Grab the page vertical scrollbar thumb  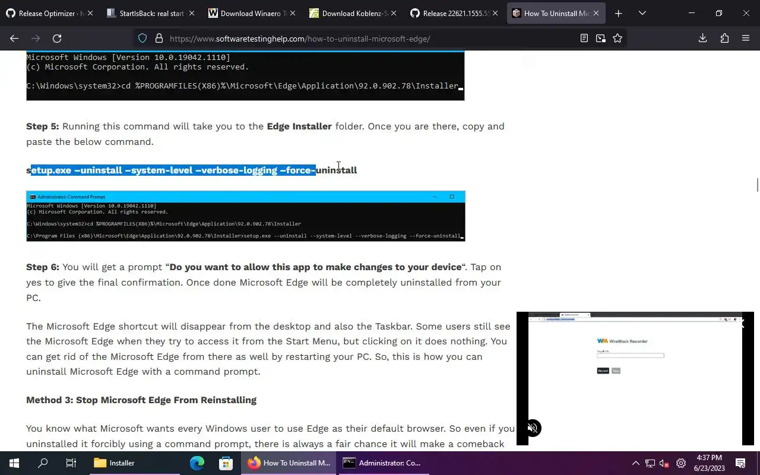tap(757, 185)
